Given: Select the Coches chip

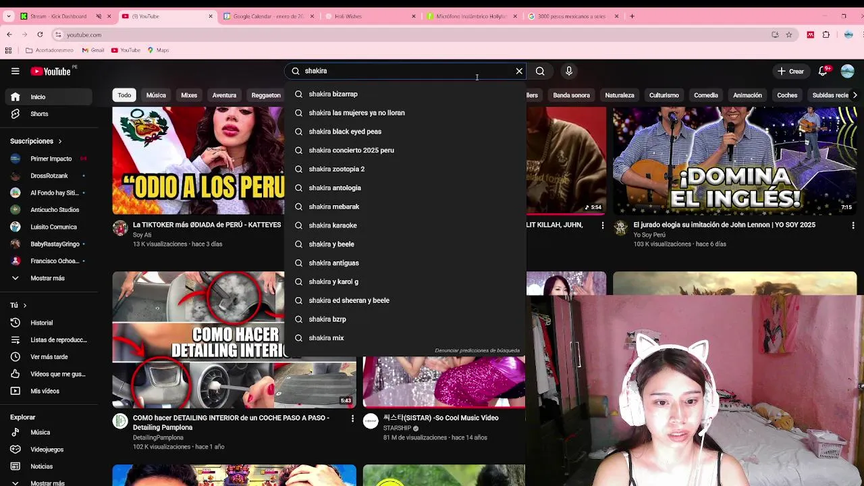Looking at the screenshot, I should [x=787, y=95].
